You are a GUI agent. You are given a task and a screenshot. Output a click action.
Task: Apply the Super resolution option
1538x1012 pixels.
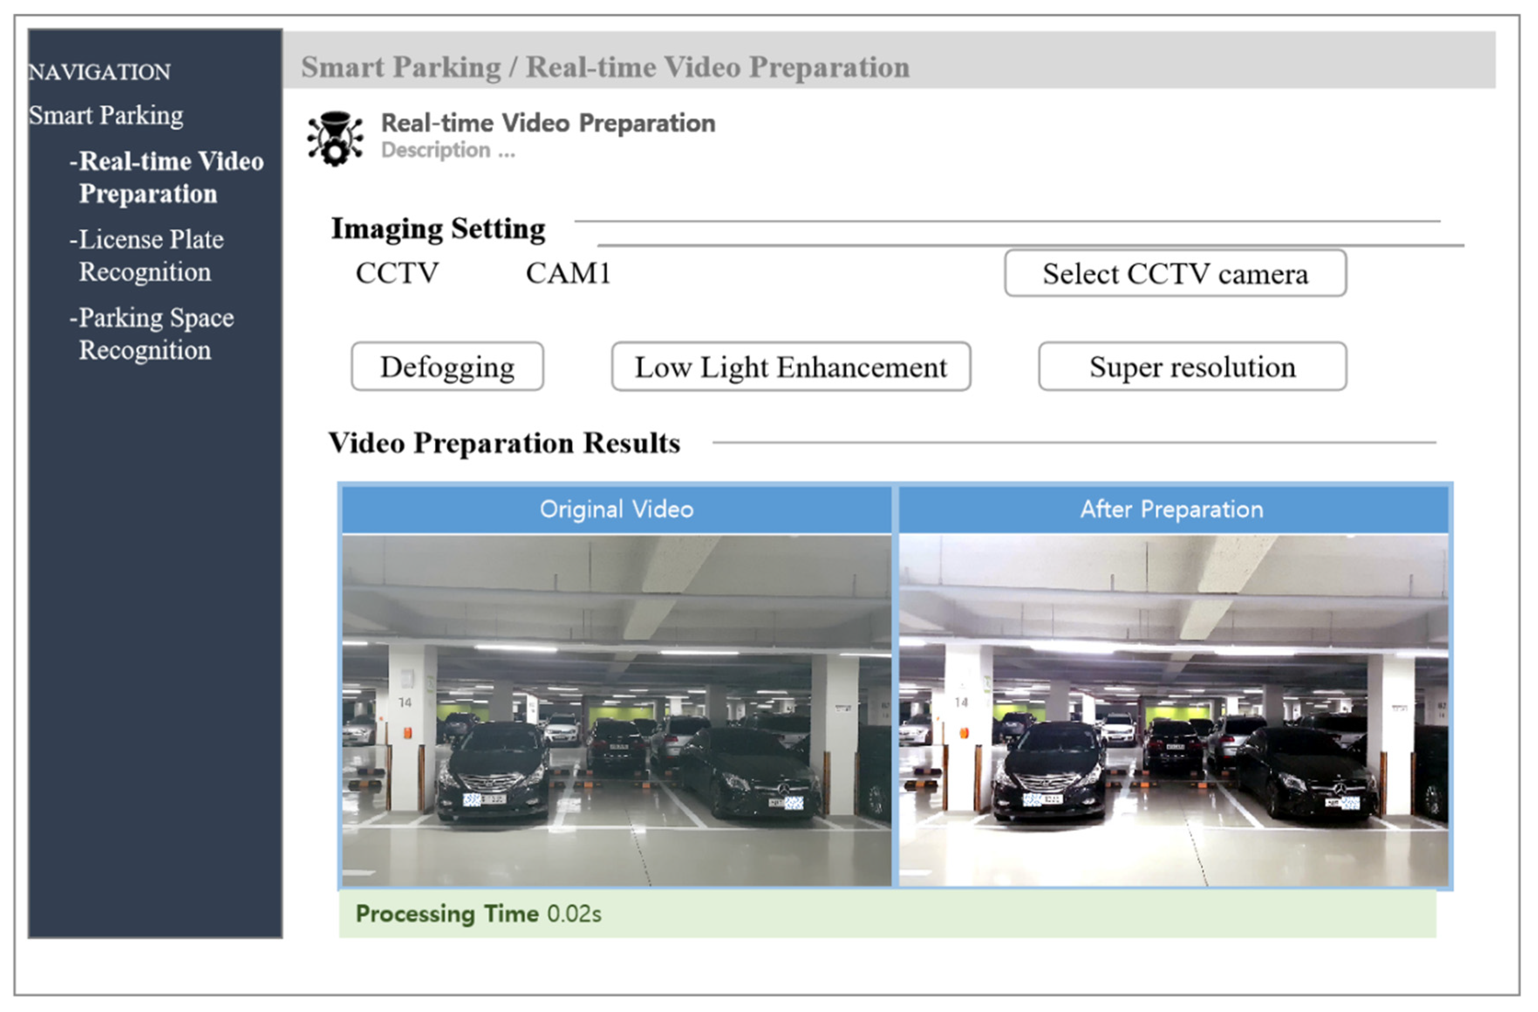click(1192, 366)
